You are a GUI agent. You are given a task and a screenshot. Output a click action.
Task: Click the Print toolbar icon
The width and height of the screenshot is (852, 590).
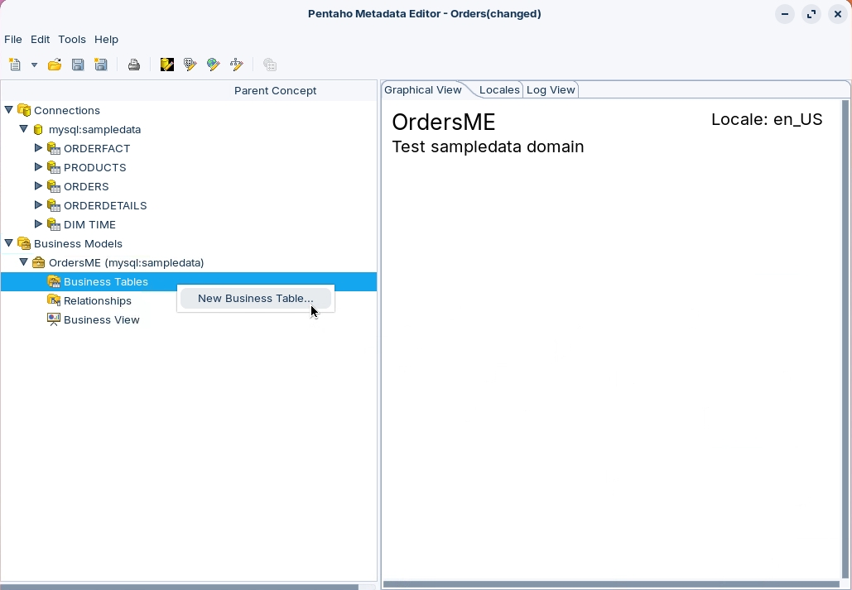pos(134,65)
